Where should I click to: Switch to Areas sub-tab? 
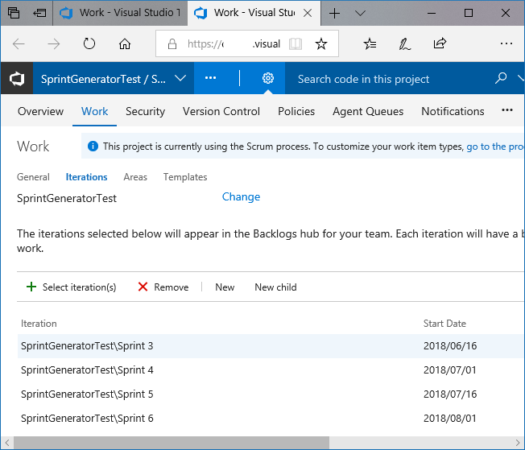pyautogui.click(x=135, y=177)
